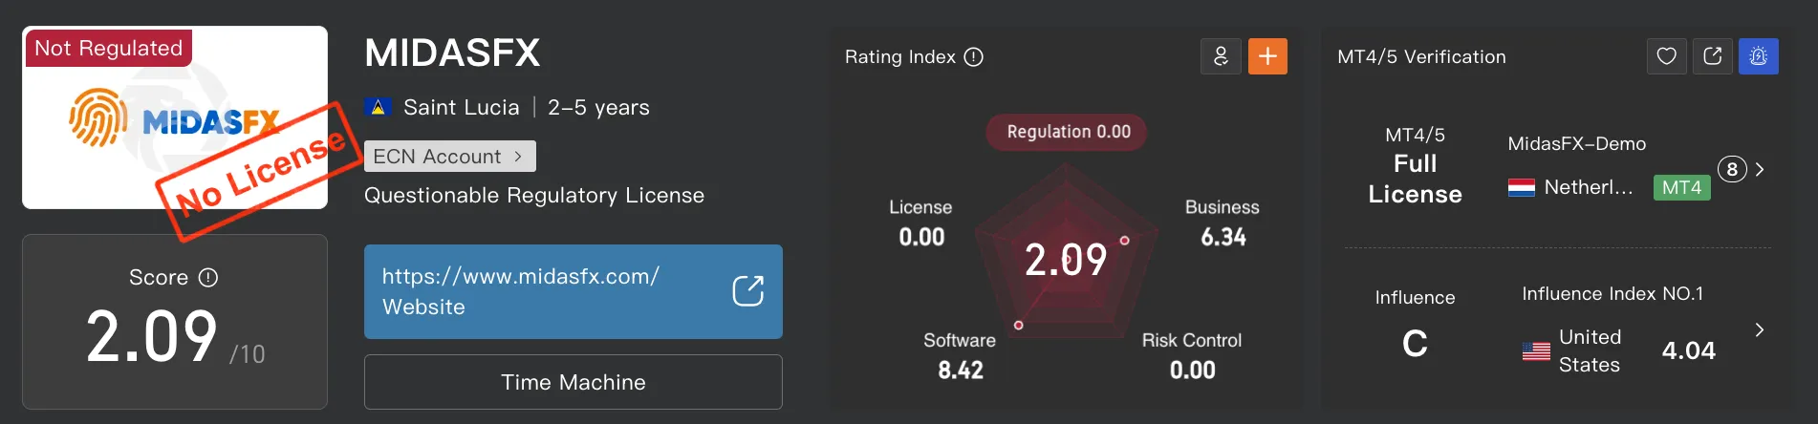Click the MIDASFX logo thumbnail

pos(175,117)
